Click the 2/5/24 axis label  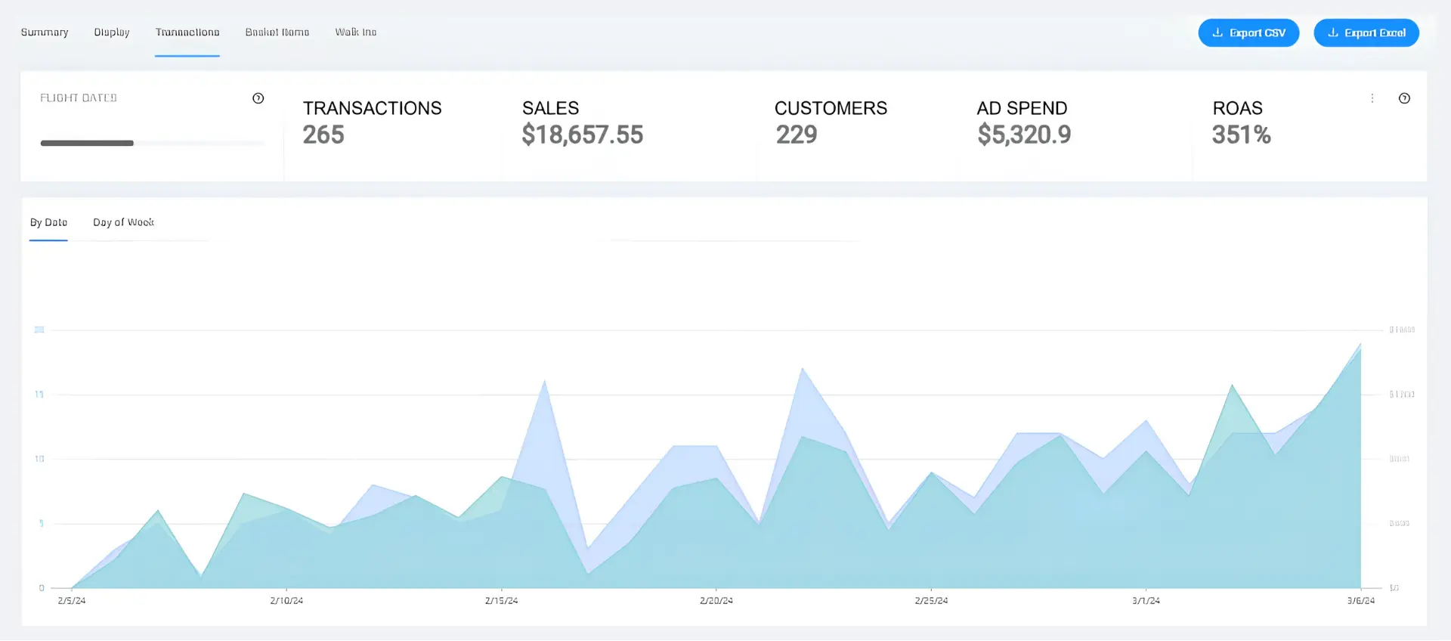point(72,601)
